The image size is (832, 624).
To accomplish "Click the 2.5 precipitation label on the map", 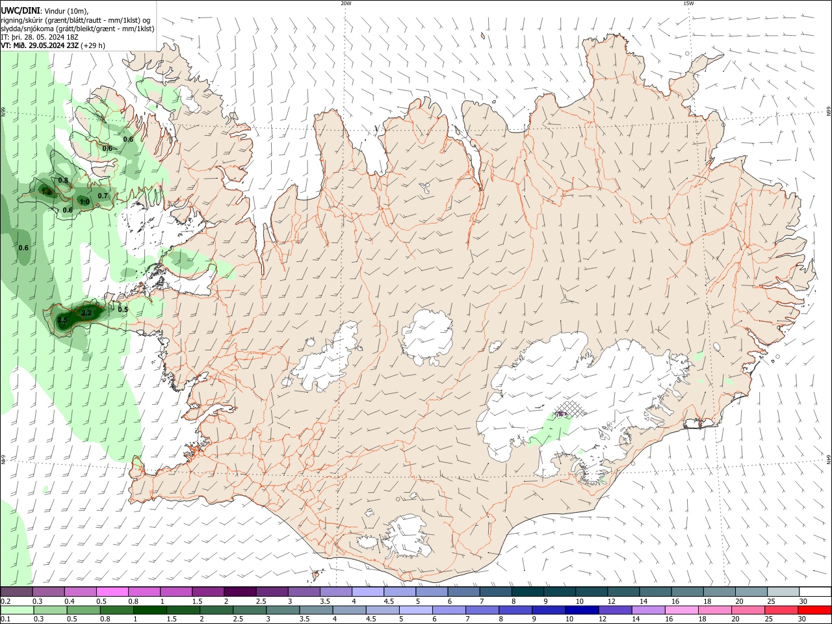I will 63,320.
